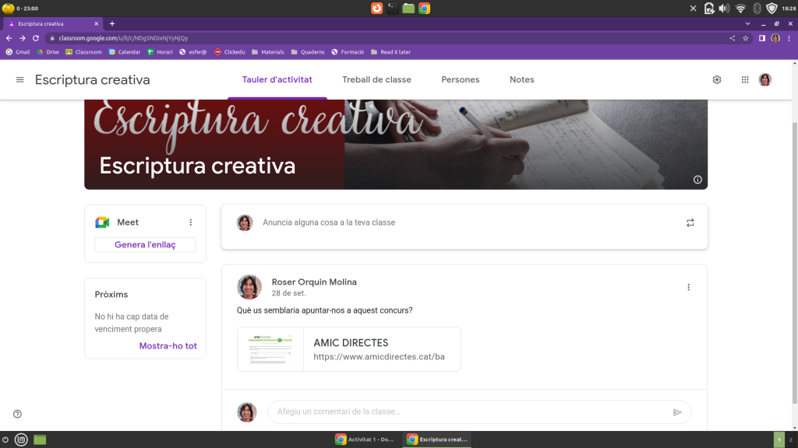Screen dimensions: 798x448
Task: Switch to the Activitat 1 document in taskbar
Action: (365, 439)
